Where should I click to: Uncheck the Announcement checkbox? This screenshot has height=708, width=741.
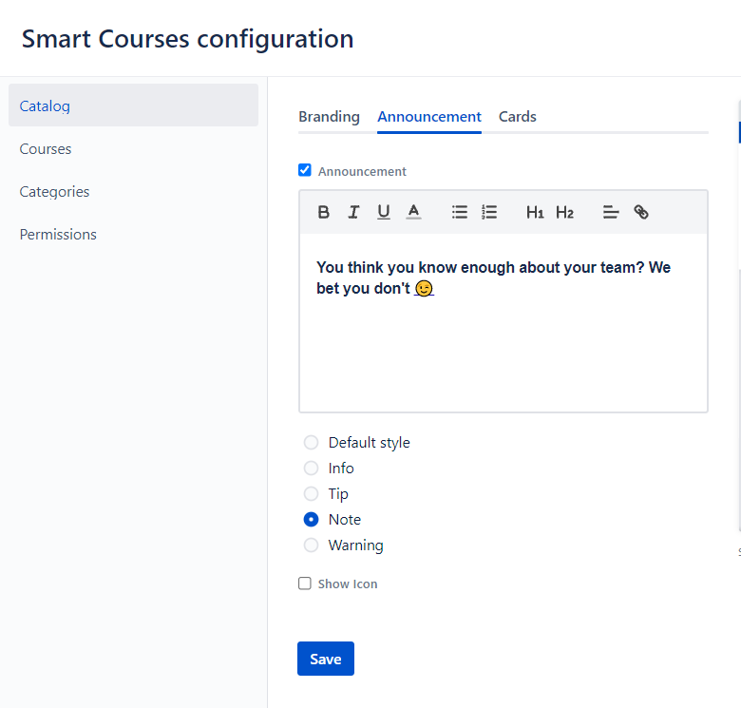(x=305, y=170)
